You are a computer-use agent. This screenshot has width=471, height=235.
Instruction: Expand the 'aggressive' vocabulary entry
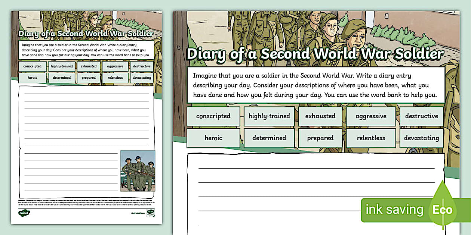(370, 116)
